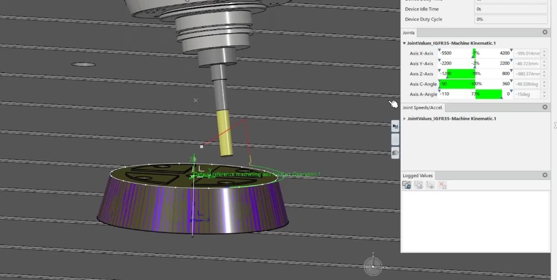Switch to the Joints tab

[x=408, y=32]
